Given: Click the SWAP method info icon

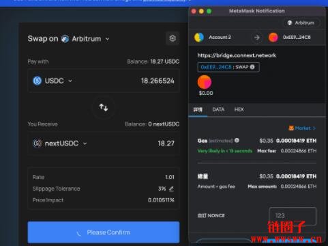Looking at the screenshot, I should coord(252,67).
